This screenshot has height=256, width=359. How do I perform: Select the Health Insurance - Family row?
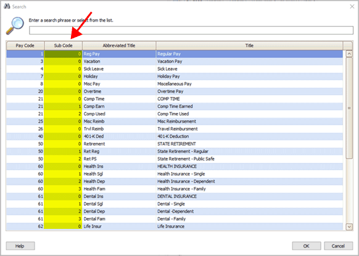click(x=175, y=189)
